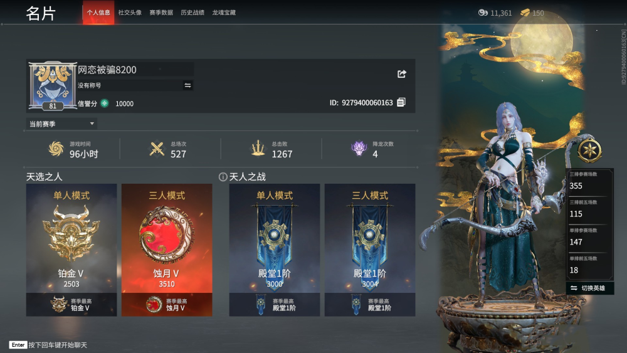Click the title swap arrows icon
The width and height of the screenshot is (627, 353).
click(x=187, y=85)
